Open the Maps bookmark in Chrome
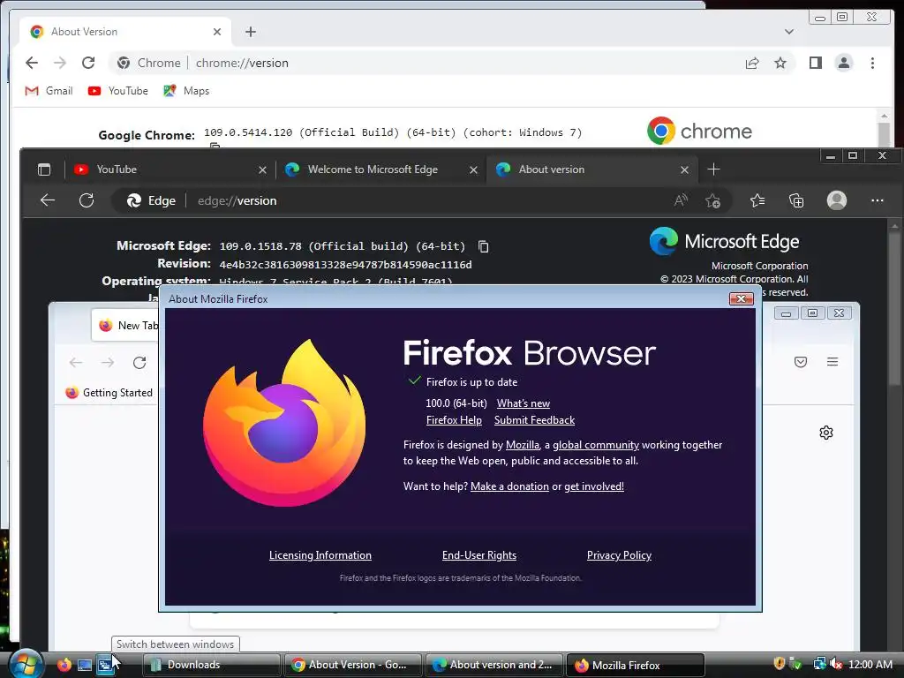 point(186,91)
